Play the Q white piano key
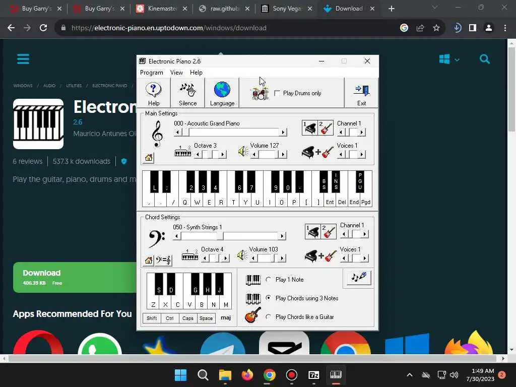 [x=184, y=202]
